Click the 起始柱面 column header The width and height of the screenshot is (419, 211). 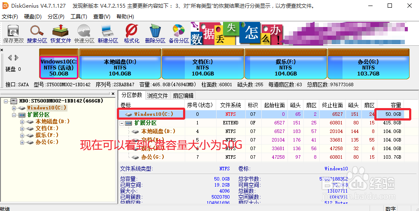[274, 105]
